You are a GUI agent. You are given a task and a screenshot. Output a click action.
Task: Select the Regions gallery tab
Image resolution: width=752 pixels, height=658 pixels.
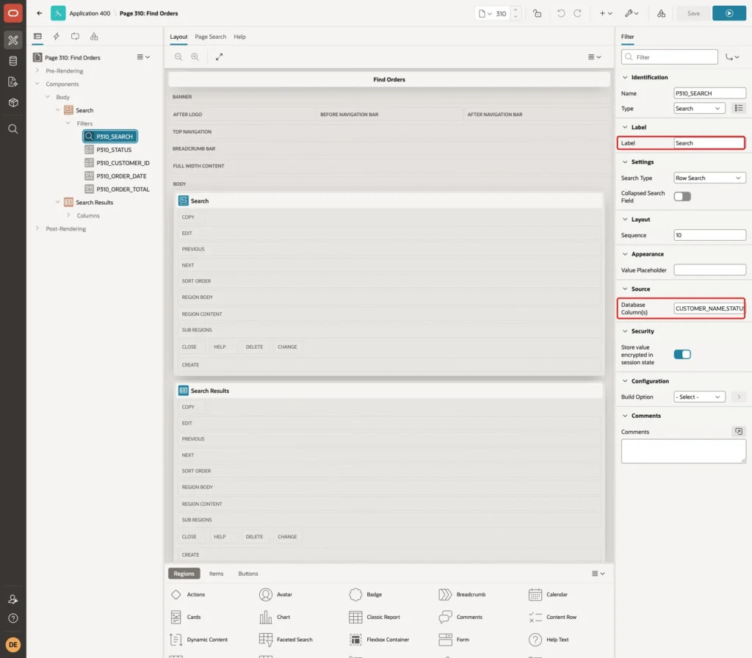[184, 574]
